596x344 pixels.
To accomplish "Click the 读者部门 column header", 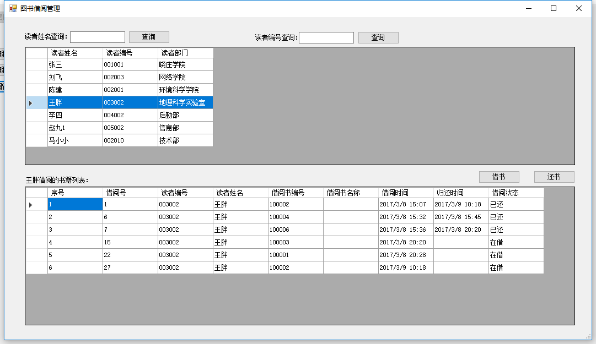I will click(x=185, y=53).
